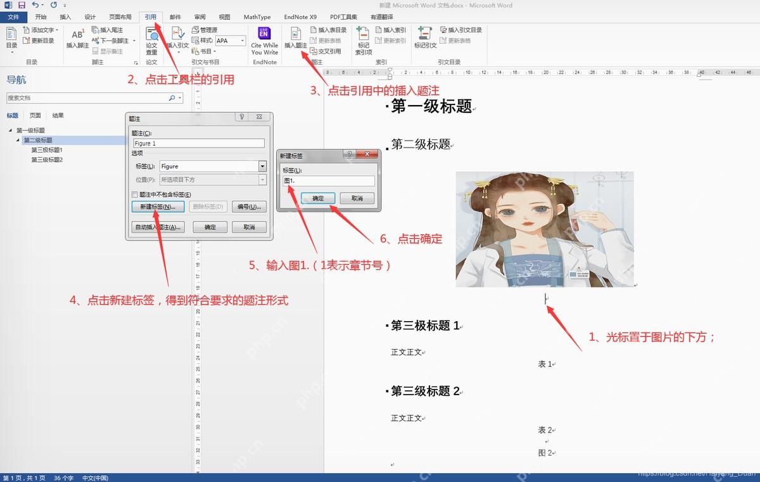Select the 结果 tab in navigation pane
The image size is (760, 482).
[x=58, y=116]
